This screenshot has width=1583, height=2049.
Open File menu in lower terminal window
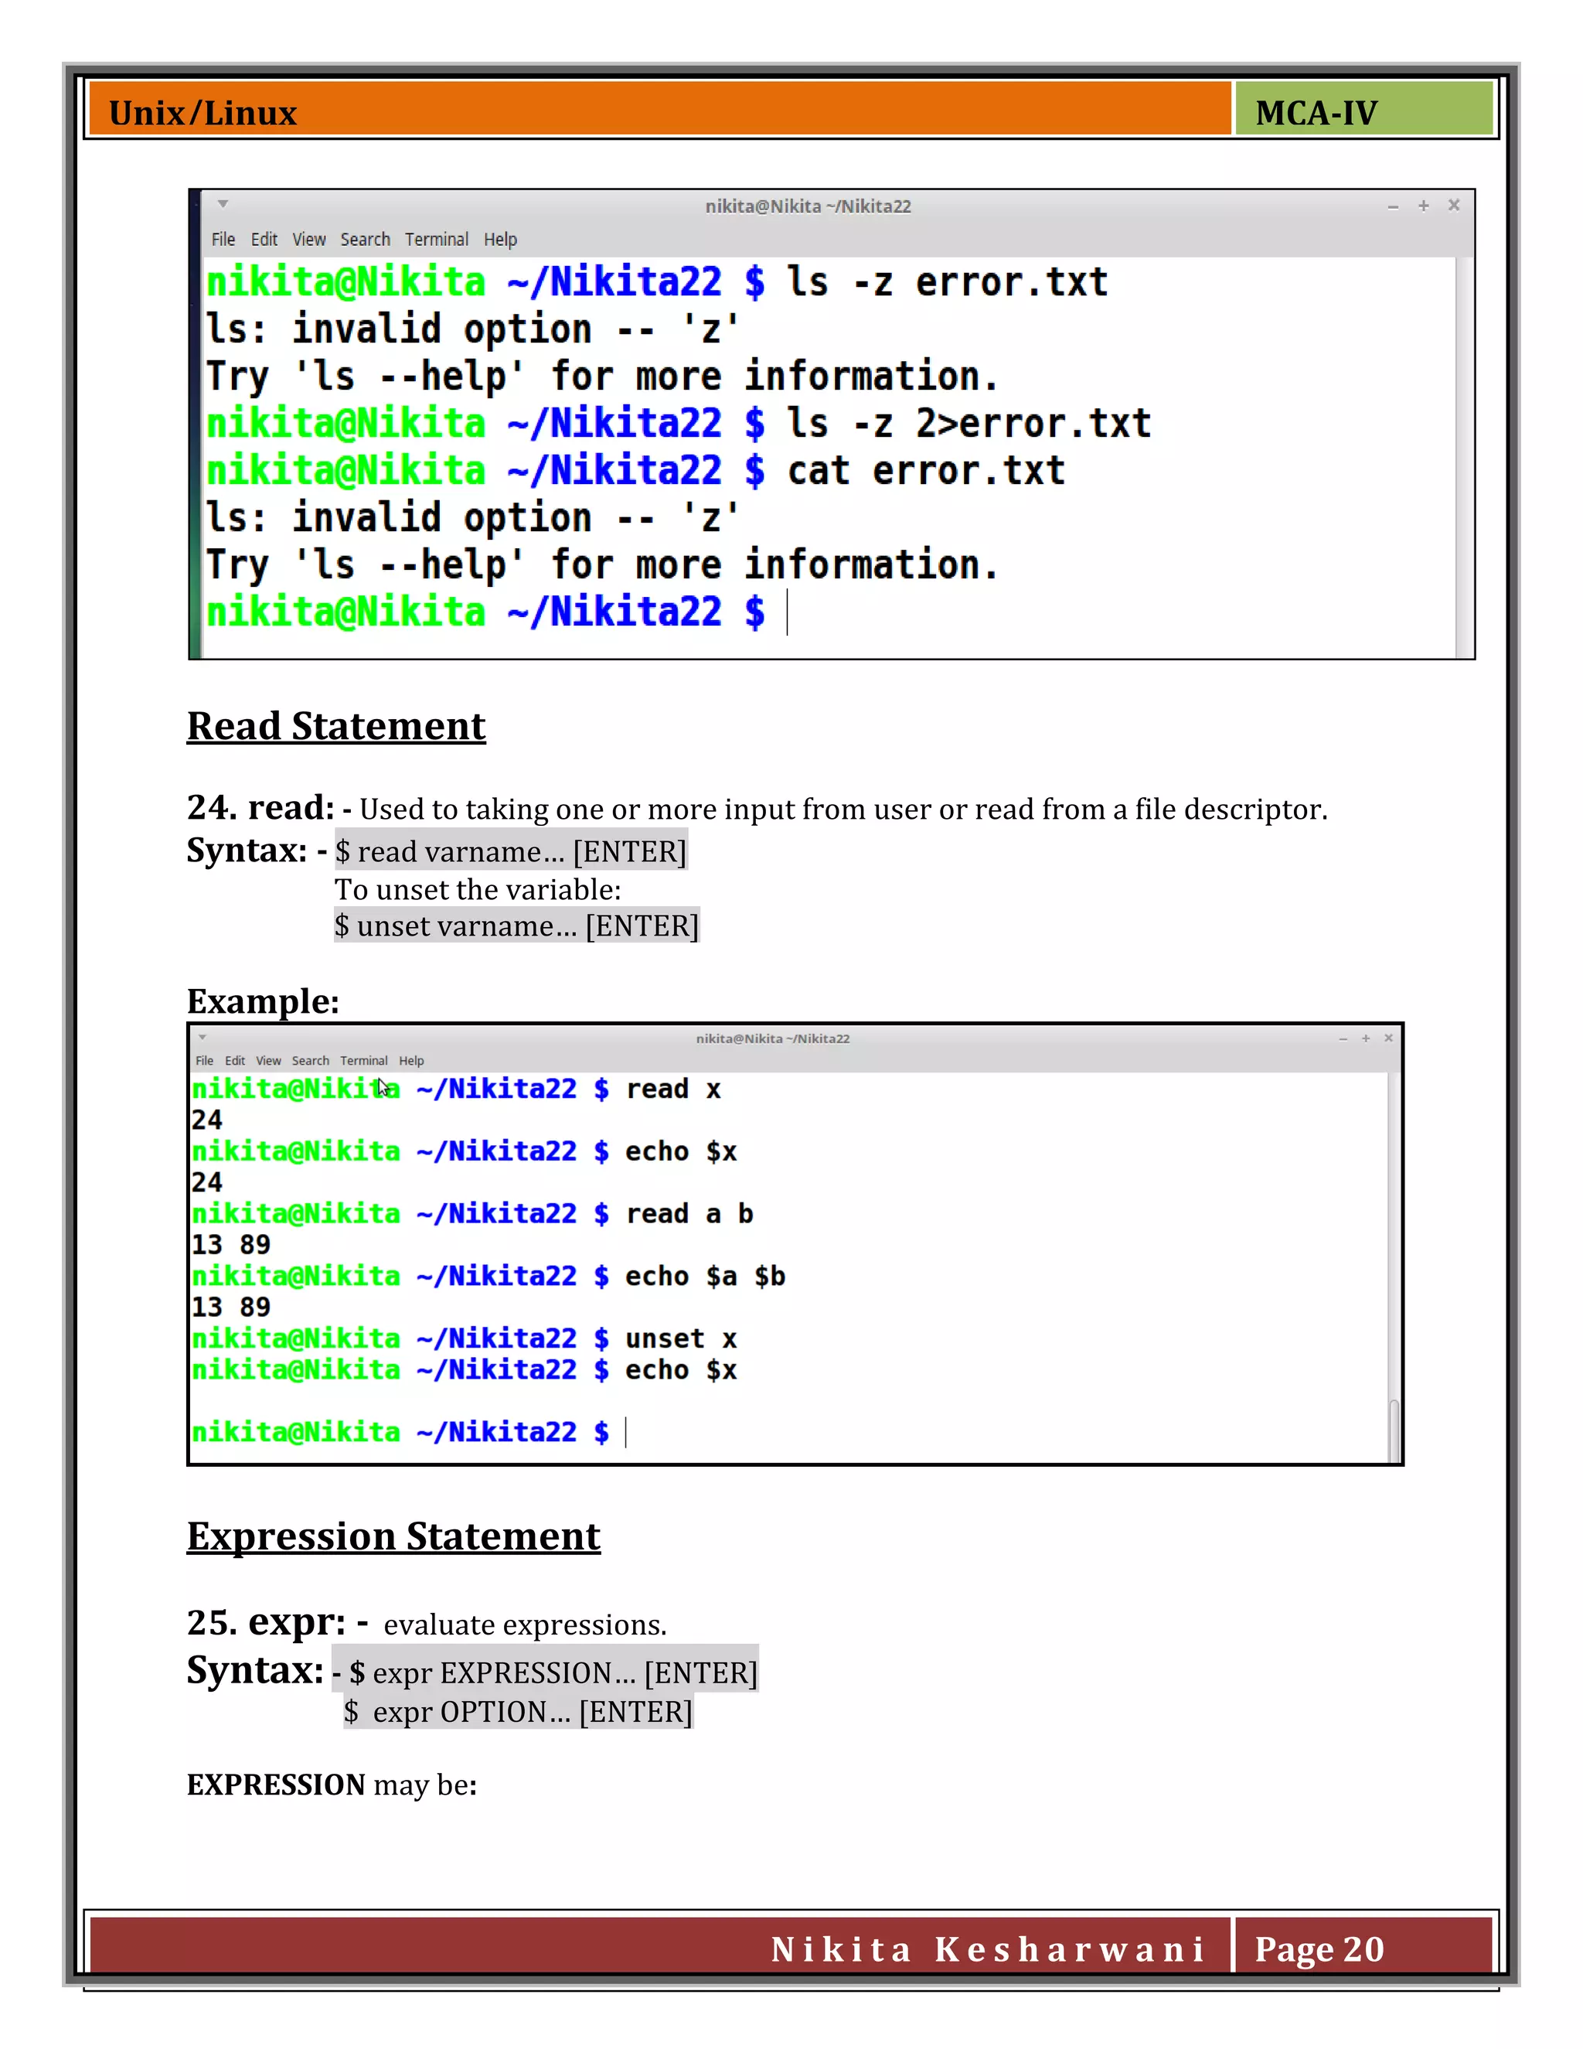point(204,1060)
